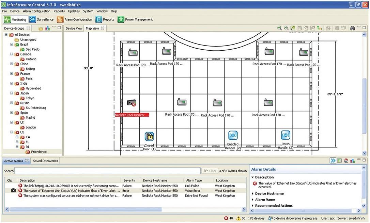Screen dimensions: 370x223
Task: Focus the alarm Search input field
Action: tap(107, 171)
